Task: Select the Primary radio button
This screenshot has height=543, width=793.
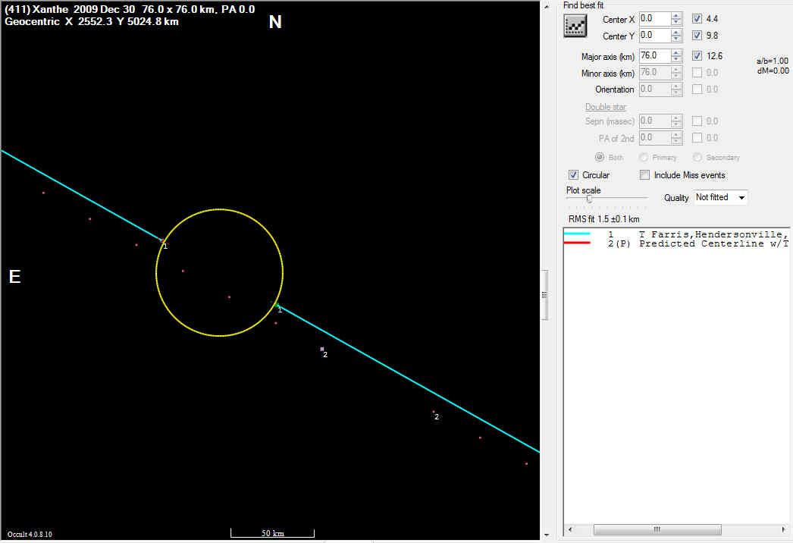Action: click(x=644, y=158)
